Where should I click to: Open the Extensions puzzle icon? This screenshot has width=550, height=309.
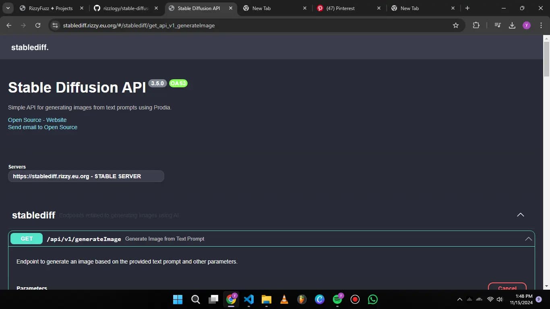476,25
